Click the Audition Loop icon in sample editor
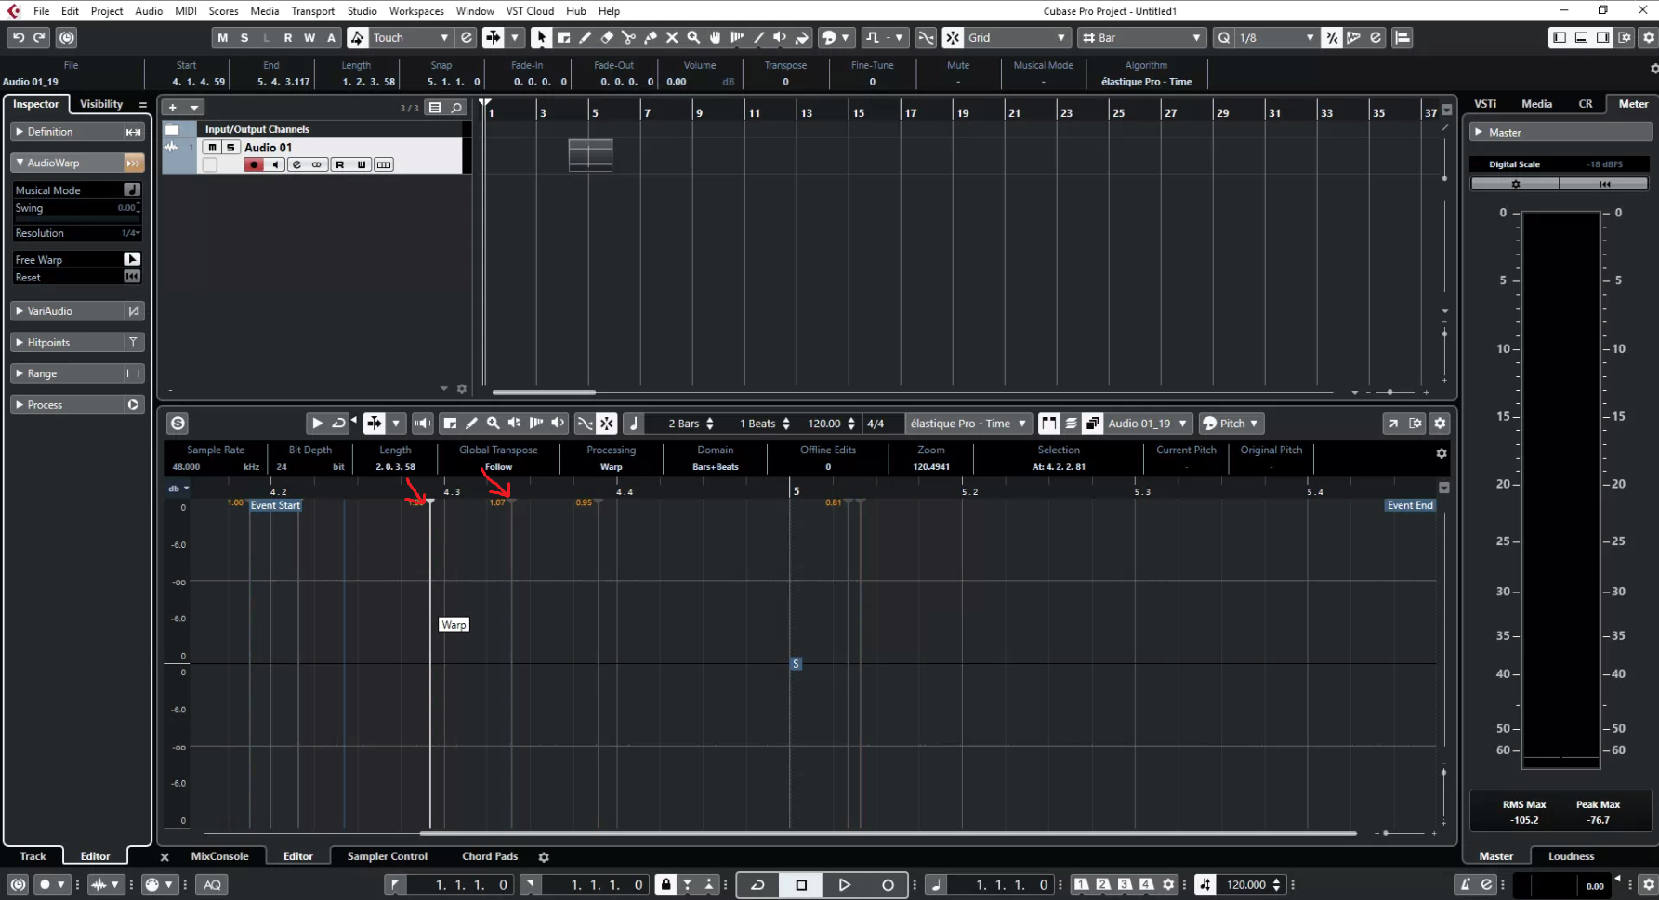The image size is (1659, 900). tap(338, 424)
